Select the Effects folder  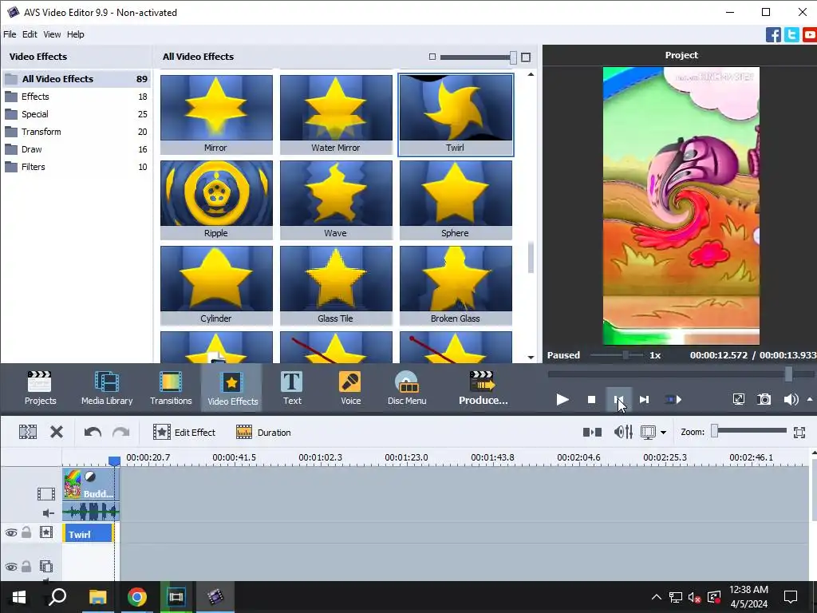[x=77, y=97]
